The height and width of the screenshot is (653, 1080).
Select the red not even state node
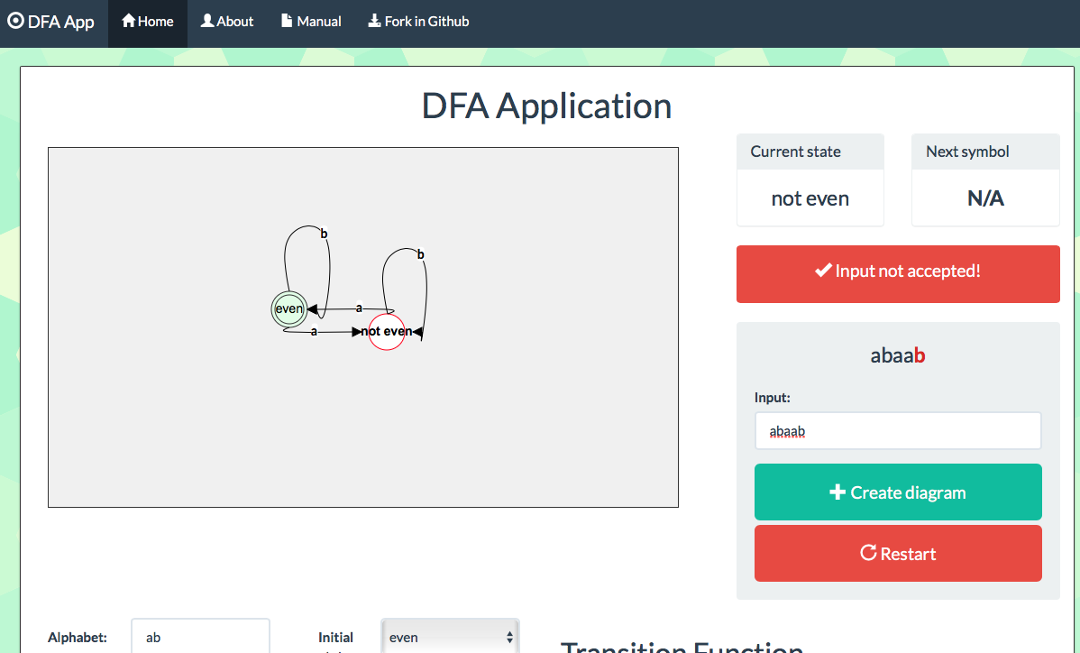pyautogui.click(x=387, y=332)
